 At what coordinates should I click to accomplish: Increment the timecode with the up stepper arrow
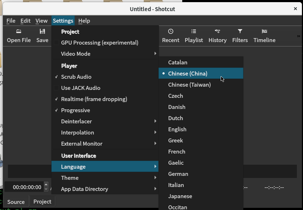46,184
